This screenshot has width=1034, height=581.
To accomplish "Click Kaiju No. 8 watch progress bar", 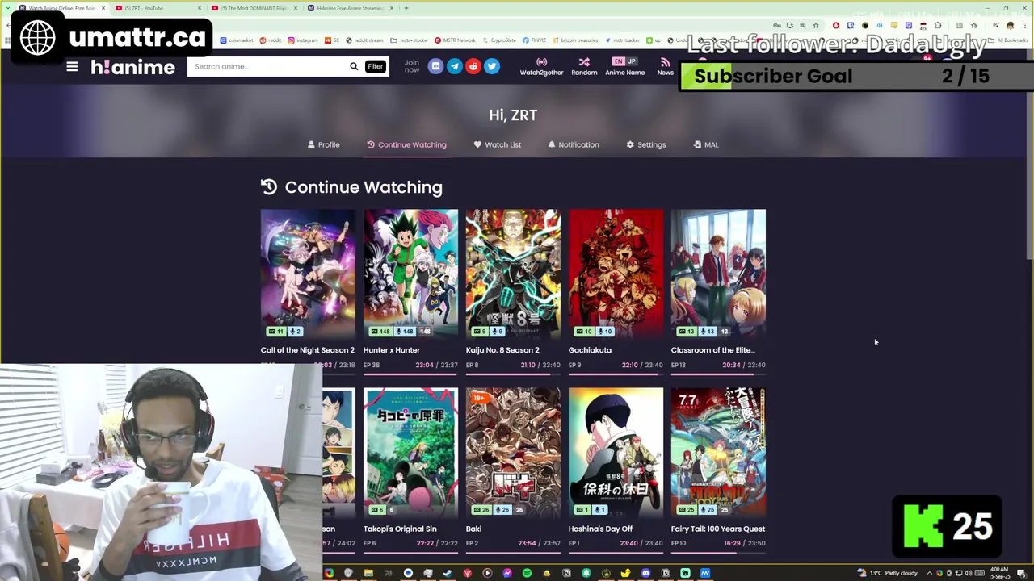I will pyautogui.click(x=513, y=373).
